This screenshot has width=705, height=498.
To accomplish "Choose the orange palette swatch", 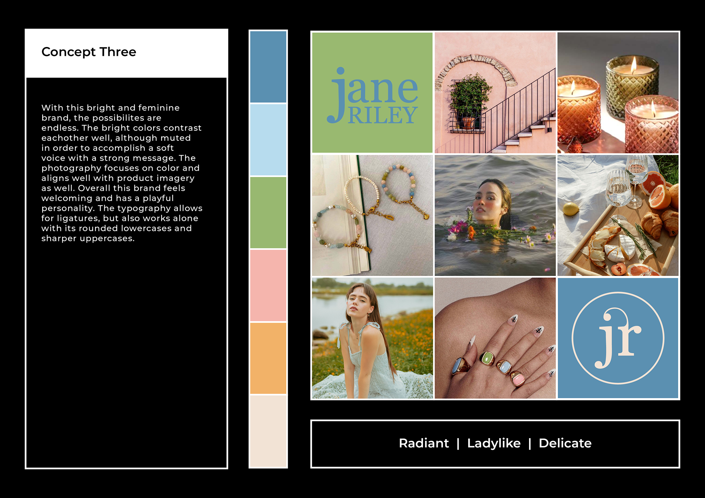I will click(x=268, y=358).
